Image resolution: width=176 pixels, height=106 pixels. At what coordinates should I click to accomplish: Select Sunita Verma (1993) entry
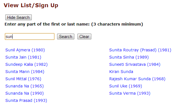130,93
